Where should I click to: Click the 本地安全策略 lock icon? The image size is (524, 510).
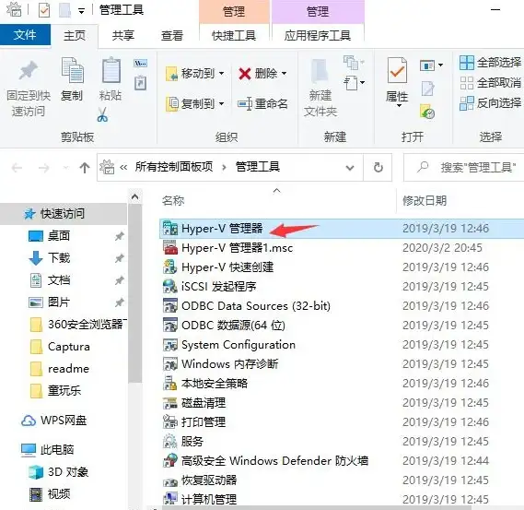tap(170, 383)
